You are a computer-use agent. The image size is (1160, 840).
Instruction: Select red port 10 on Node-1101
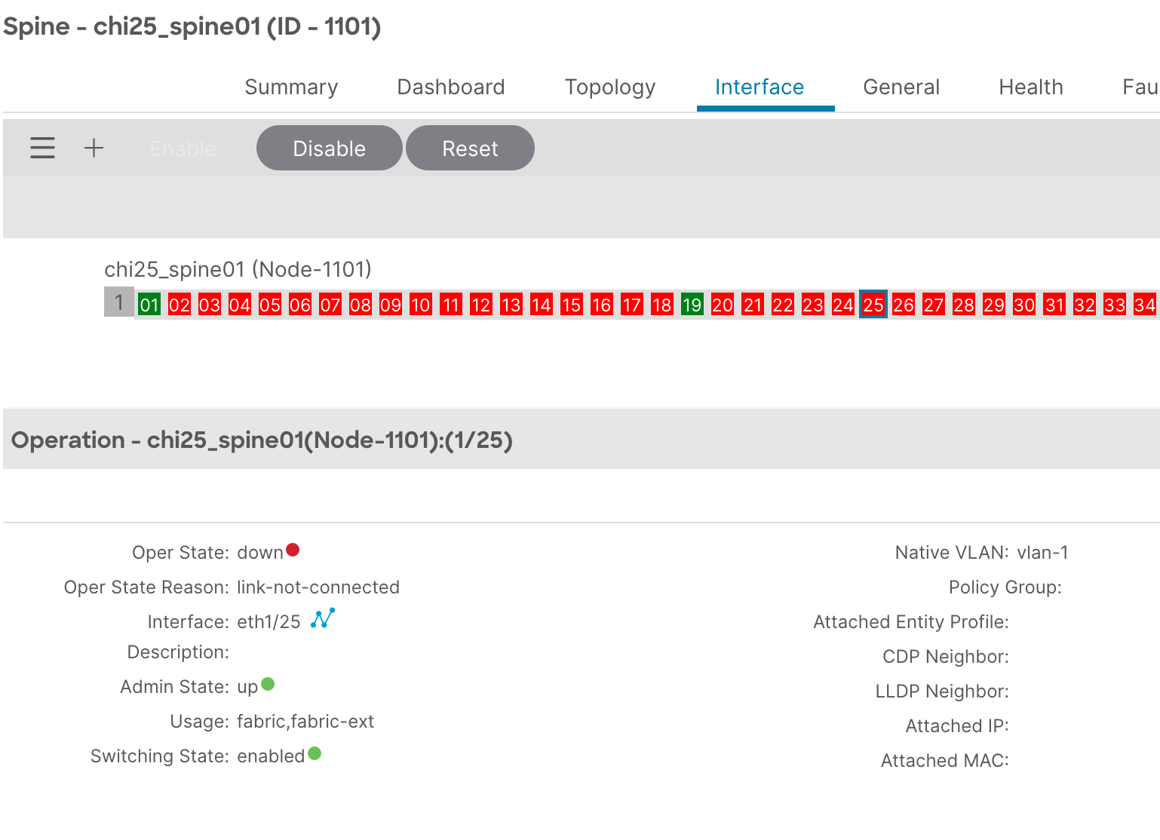[420, 304]
